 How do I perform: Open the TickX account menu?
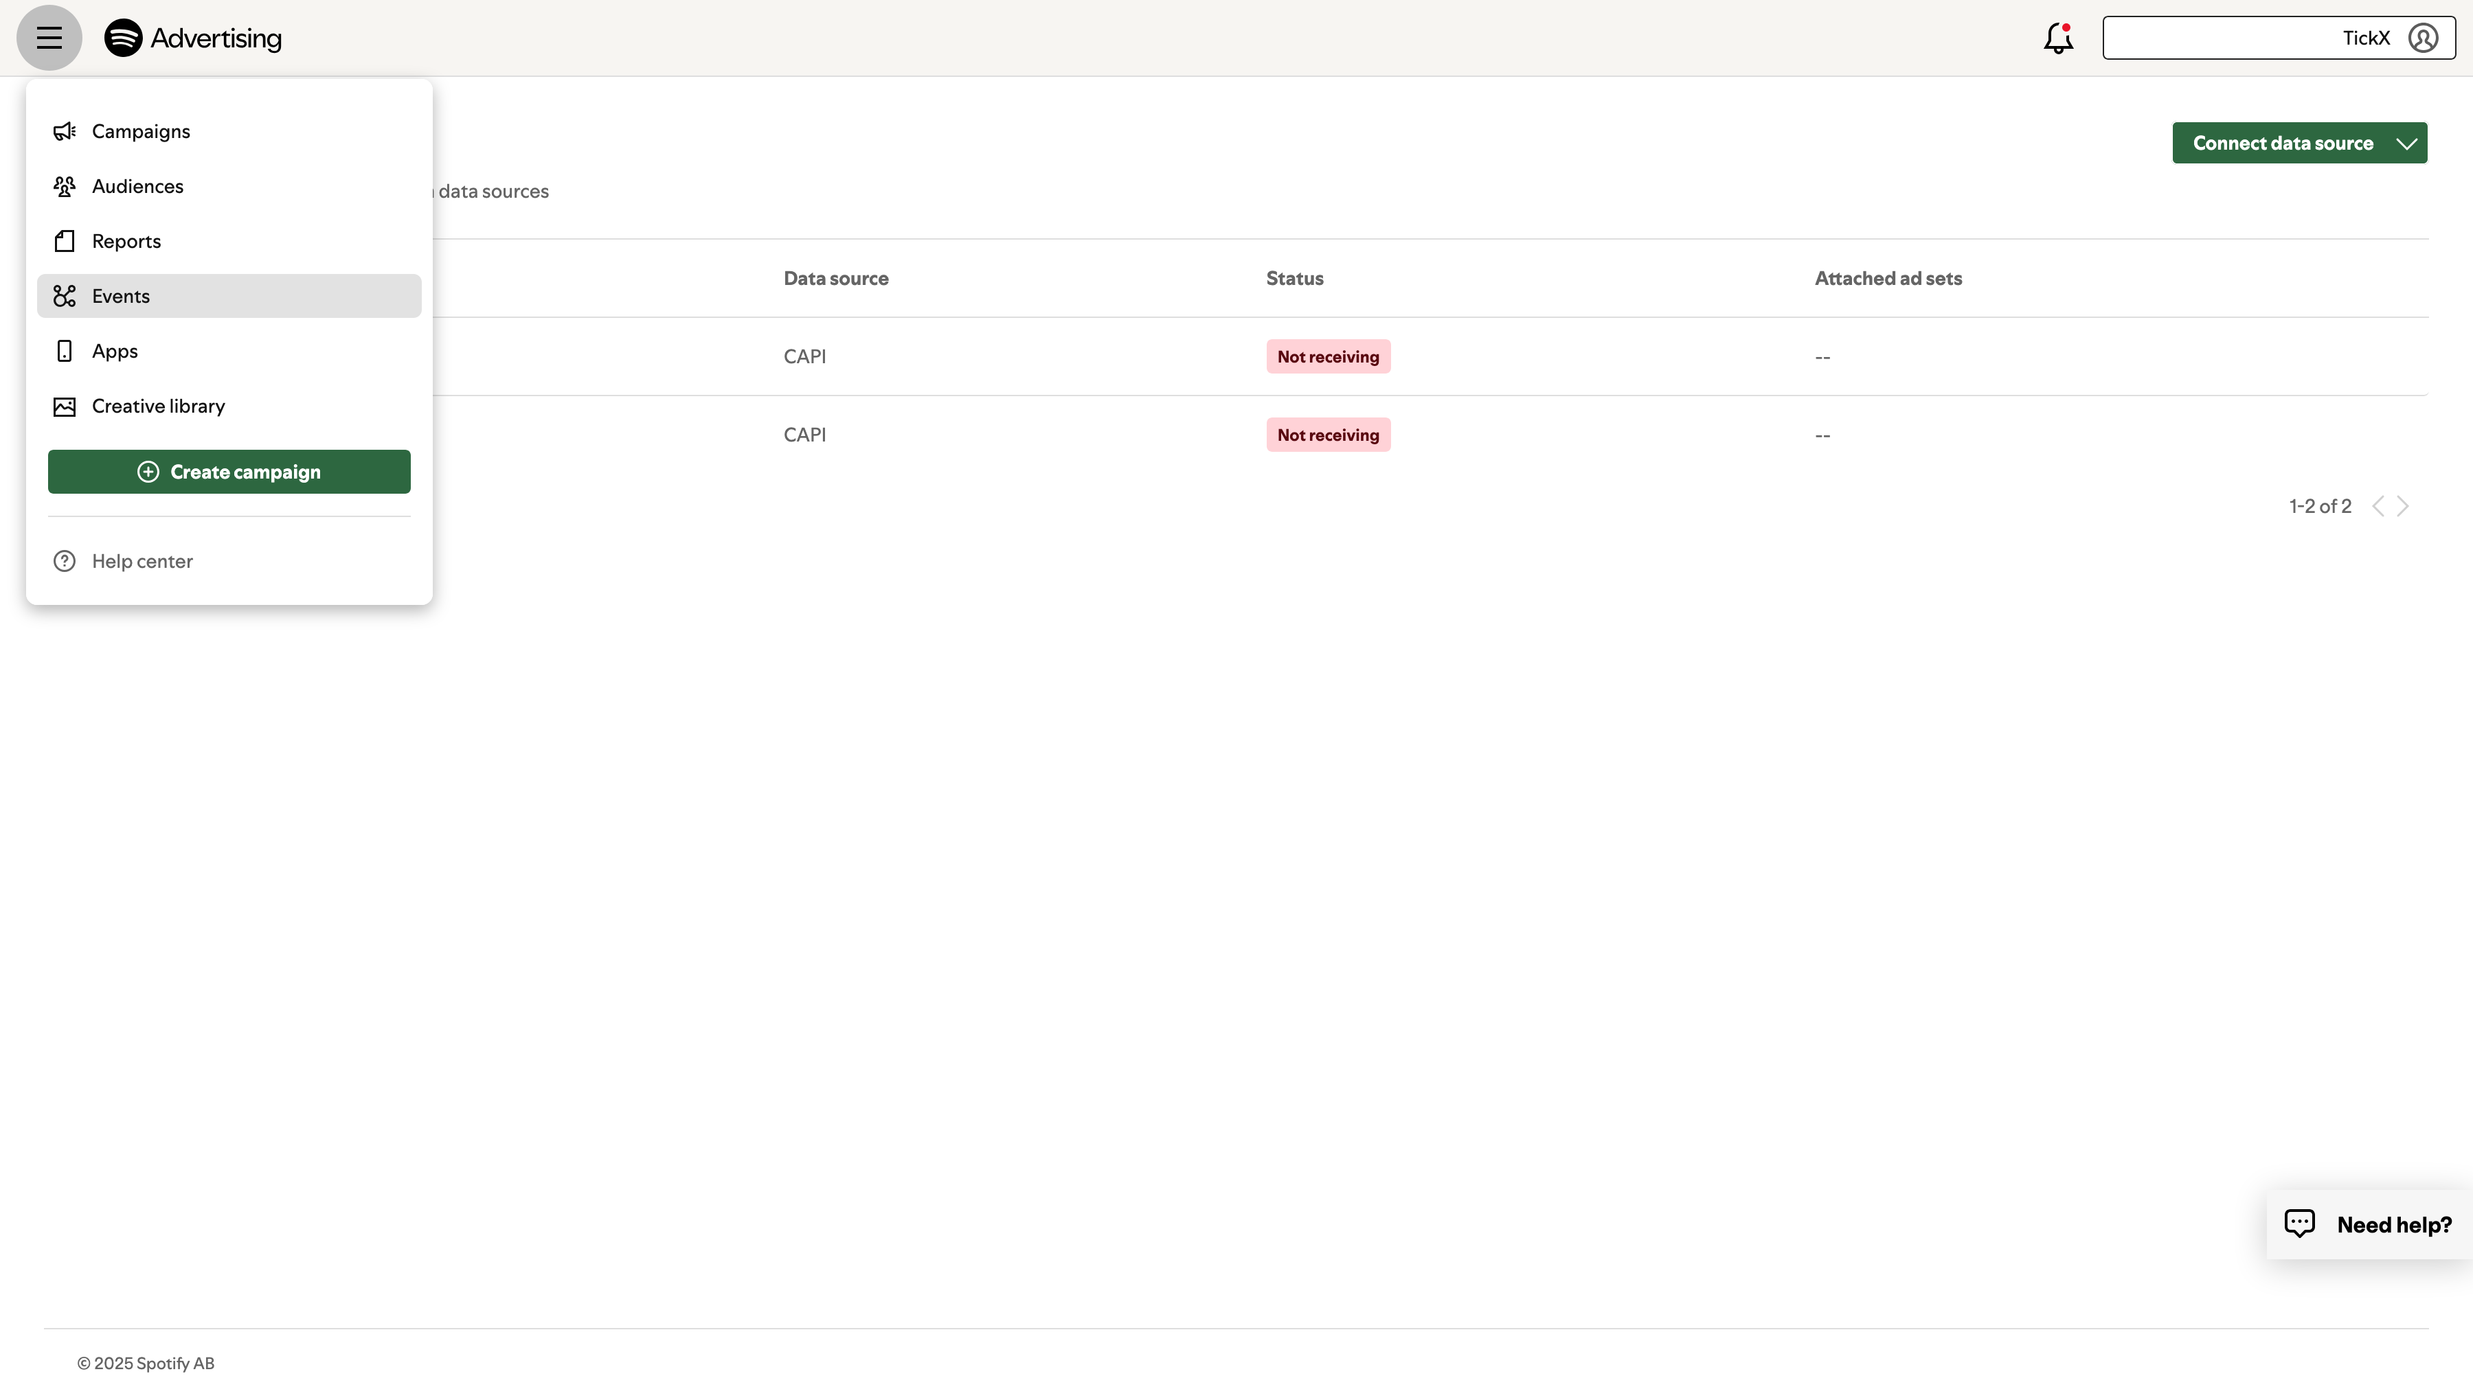[x=2365, y=38]
